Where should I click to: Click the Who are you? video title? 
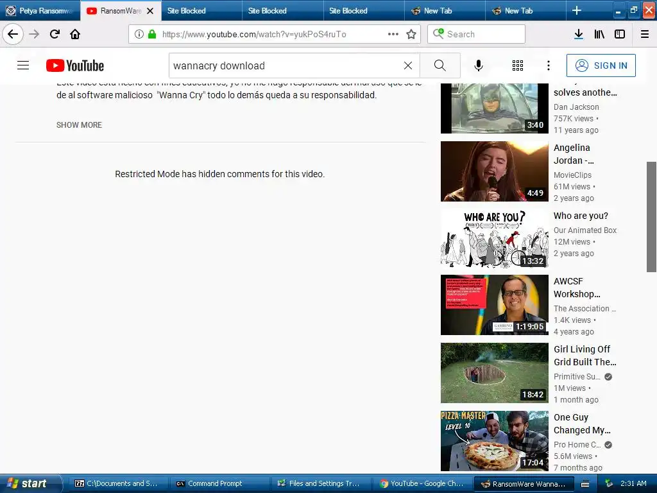click(x=581, y=216)
